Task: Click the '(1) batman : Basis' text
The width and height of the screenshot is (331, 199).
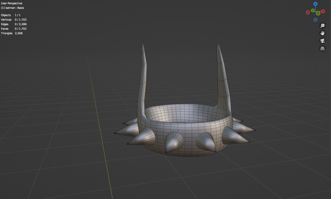Action: [x=13, y=8]
